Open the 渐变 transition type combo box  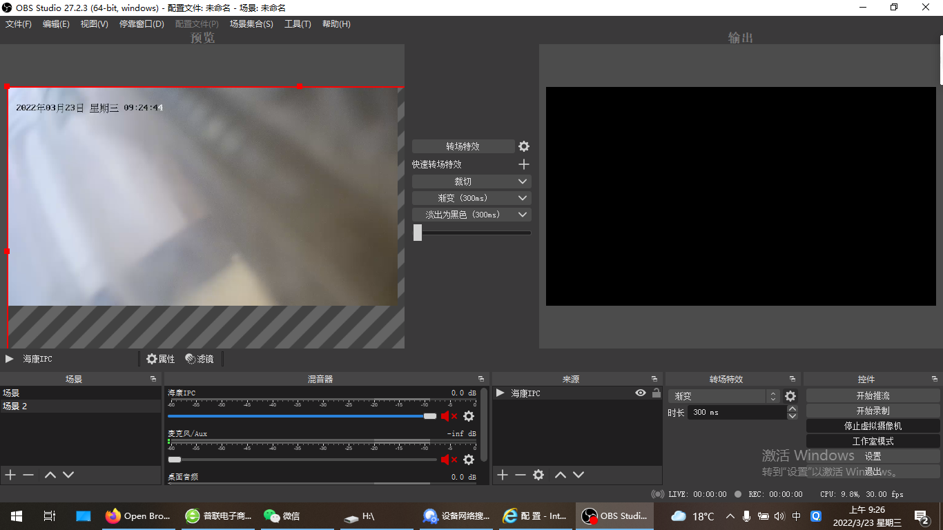coord(724,396)
